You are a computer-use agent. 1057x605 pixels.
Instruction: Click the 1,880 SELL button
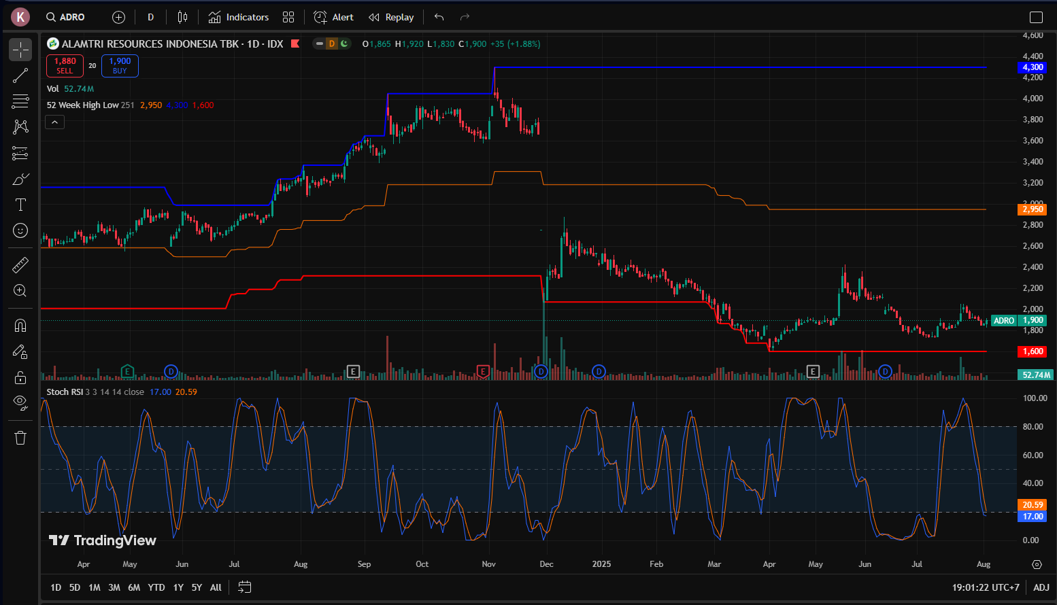pos(65,65)
